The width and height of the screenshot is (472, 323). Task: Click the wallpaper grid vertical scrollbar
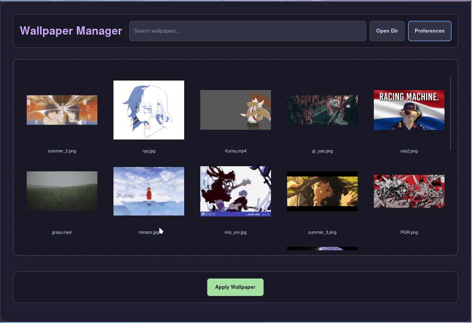tap(450, 114)
